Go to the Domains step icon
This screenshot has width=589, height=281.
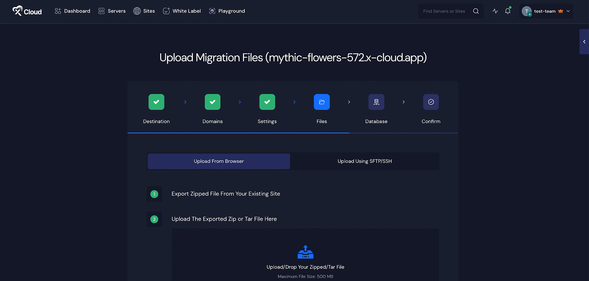(212, 102)
